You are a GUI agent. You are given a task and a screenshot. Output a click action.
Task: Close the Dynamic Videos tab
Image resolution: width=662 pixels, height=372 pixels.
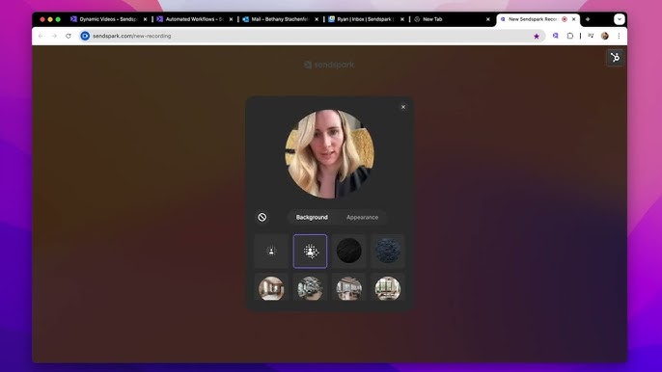coord(145,19)
